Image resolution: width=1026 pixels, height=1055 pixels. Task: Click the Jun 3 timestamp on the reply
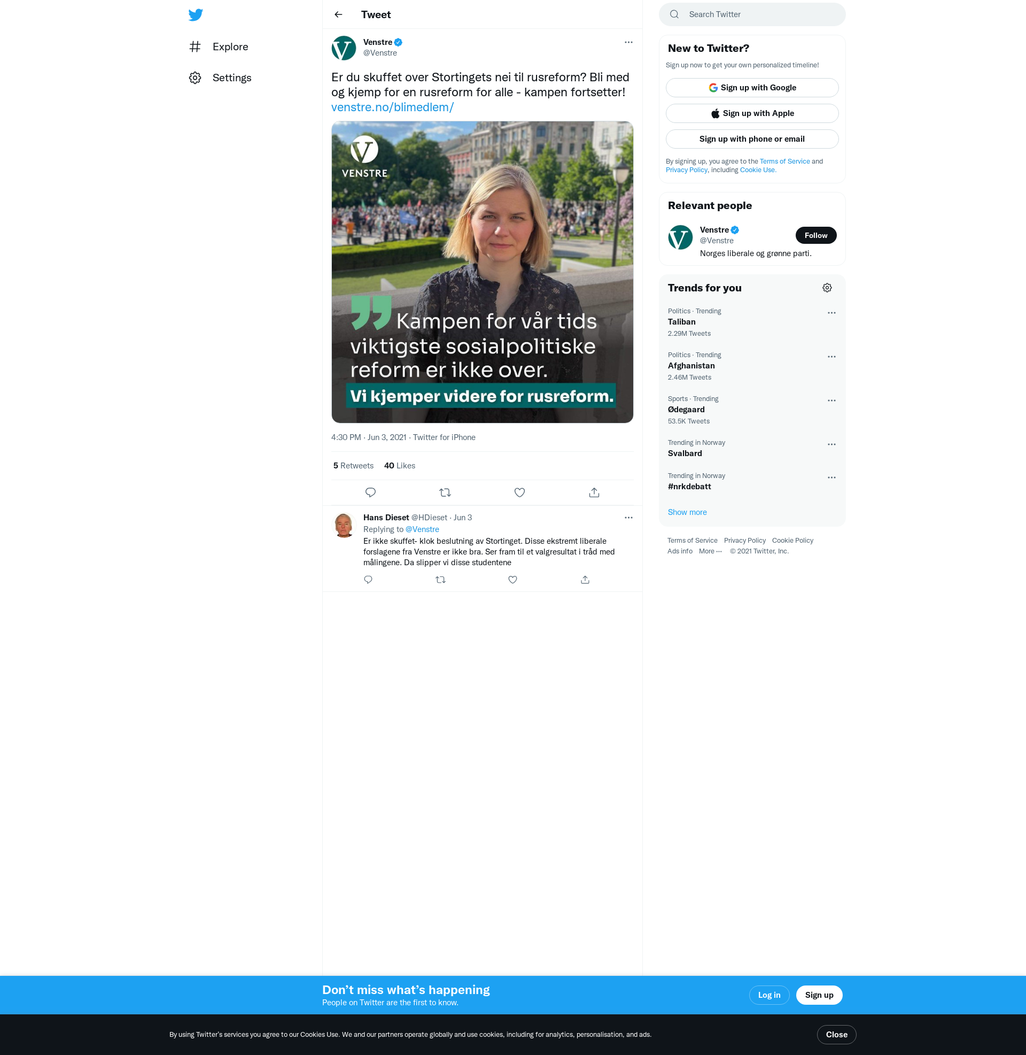coord(462,518)
